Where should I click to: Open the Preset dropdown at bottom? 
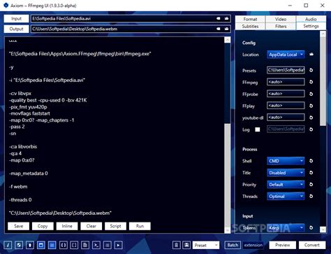pos(206,245)
